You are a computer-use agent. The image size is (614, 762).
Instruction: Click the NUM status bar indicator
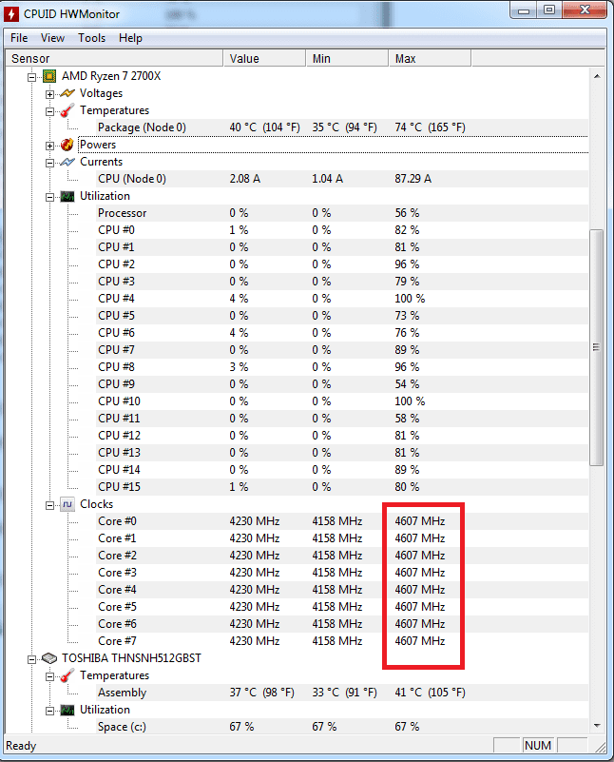pyautogui.click(x=538, y=746)
